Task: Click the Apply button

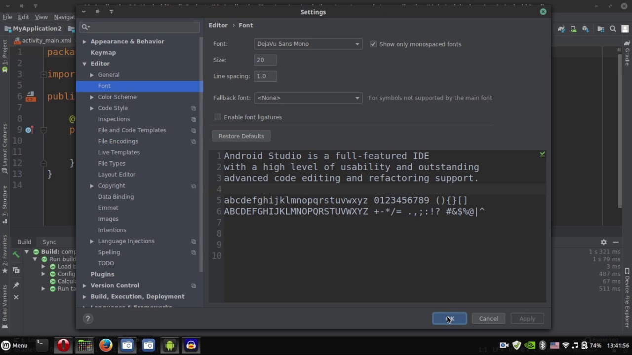Action: coord(527,319)
